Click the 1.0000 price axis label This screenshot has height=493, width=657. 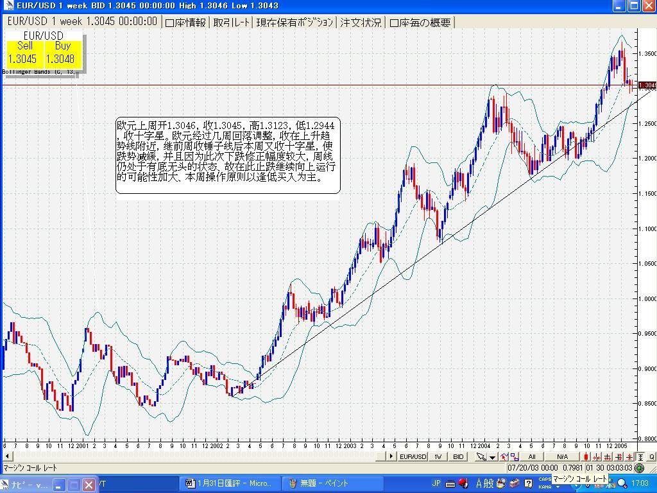coord(648,299)
